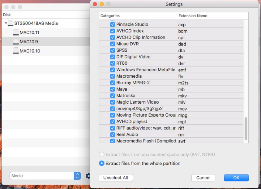The height and width of the screenshot is (189, 261).
Task: Click the 'emf' extension cell
Action: [210, 70]
